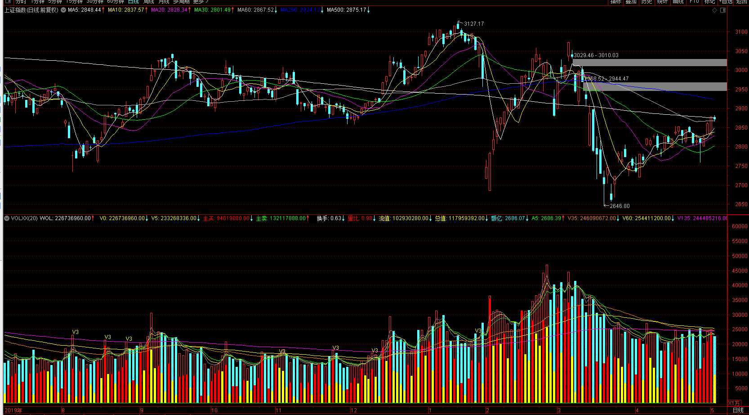The width and height of the screenshot is (749, 415).
Task: Expand the 更多 periods menu
Action: point(201,2)
